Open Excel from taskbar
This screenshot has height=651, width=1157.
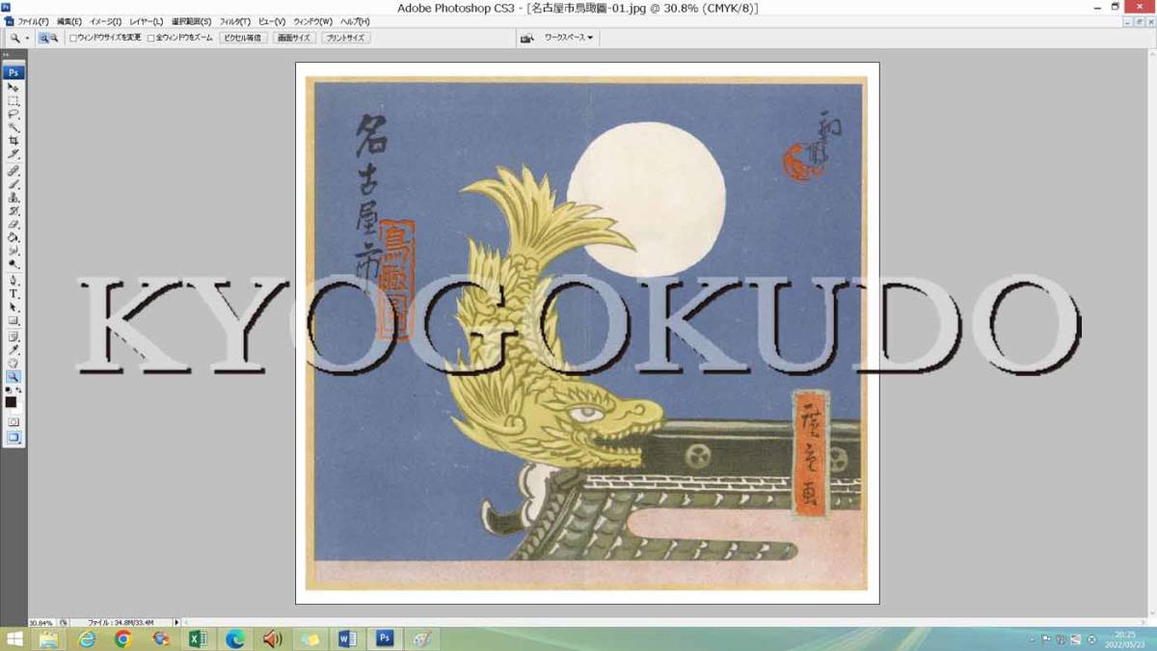pyautogui.click(x=198, y=638)
